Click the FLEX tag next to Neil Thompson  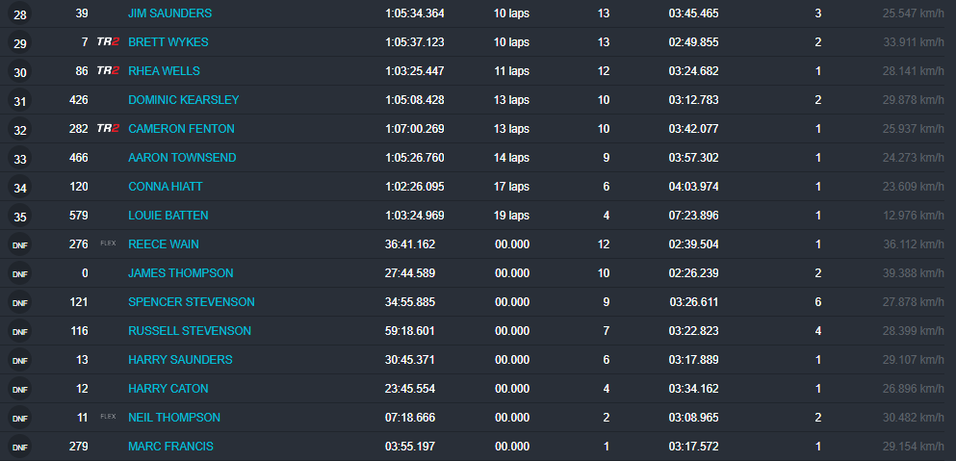tap(108, 417)
